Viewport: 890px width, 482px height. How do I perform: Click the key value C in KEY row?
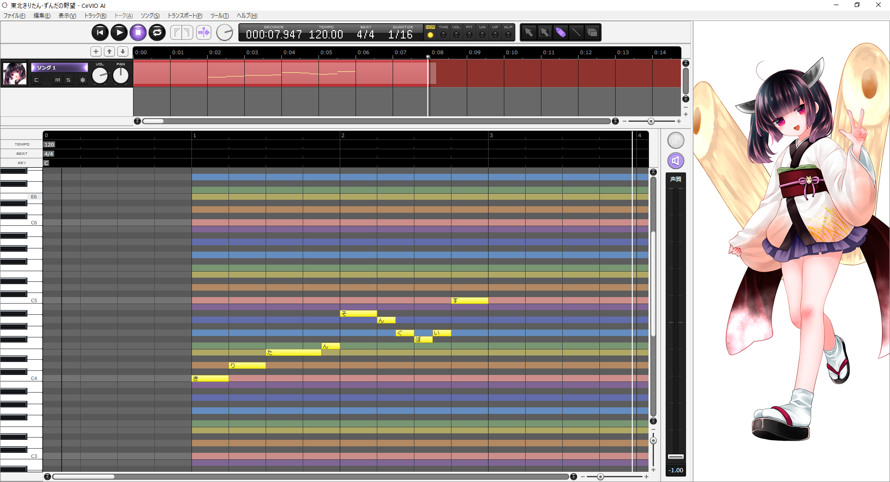coord(46,163)
